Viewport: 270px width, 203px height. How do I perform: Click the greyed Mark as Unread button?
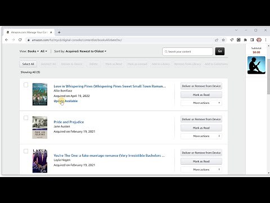coord(137,64)
